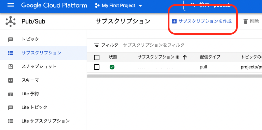Viewport: 262px width, 130px height.
Task: Tick the checkbox for the pull subscription row
Action: [x=97, y=67]
